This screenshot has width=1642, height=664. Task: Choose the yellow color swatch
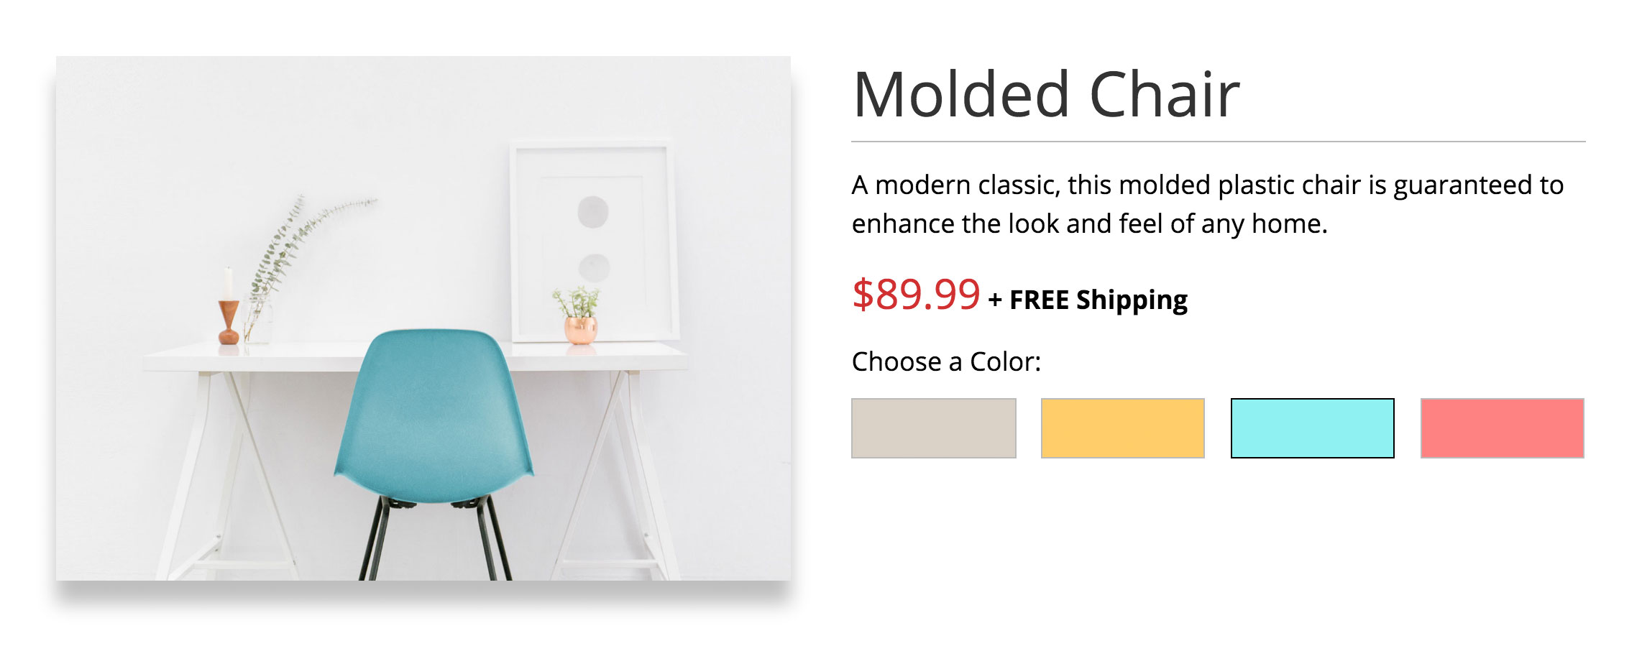click(1122, 428)
